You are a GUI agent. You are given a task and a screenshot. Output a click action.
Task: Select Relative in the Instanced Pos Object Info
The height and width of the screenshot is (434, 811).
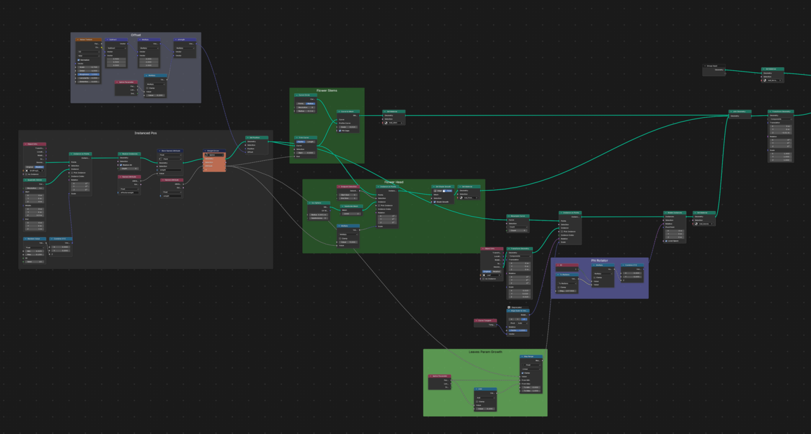39,167
